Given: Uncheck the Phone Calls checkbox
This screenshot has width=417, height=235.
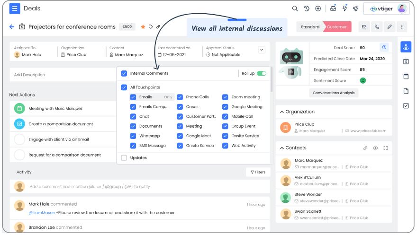Looking at the screenshot, I should click(x=180, y=97).
